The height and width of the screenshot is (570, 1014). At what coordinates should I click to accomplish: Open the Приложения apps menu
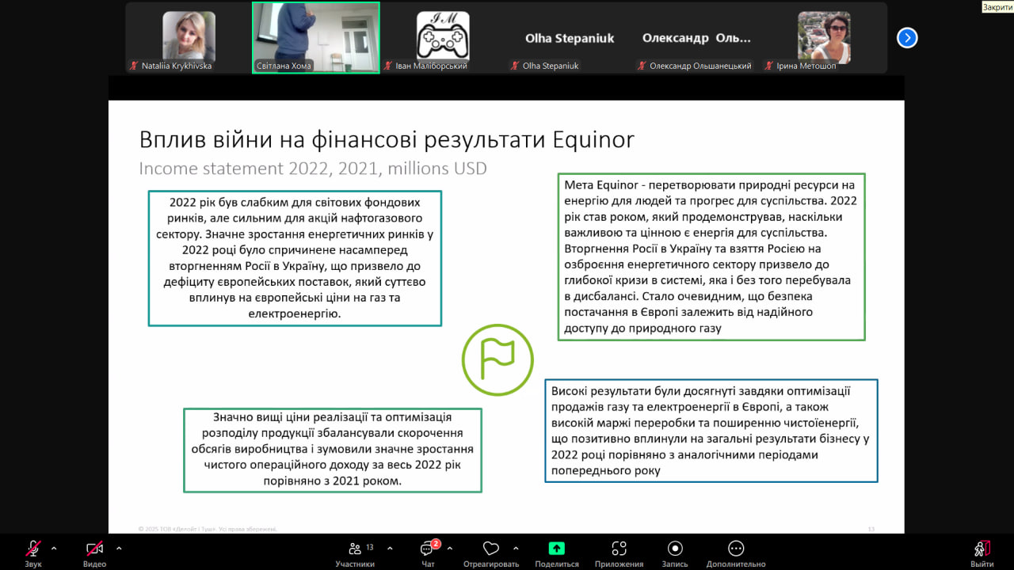619,553
